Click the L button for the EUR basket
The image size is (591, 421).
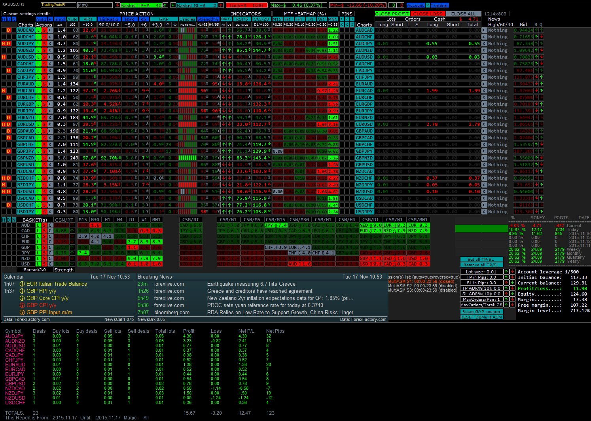click(x=38, y=242)
